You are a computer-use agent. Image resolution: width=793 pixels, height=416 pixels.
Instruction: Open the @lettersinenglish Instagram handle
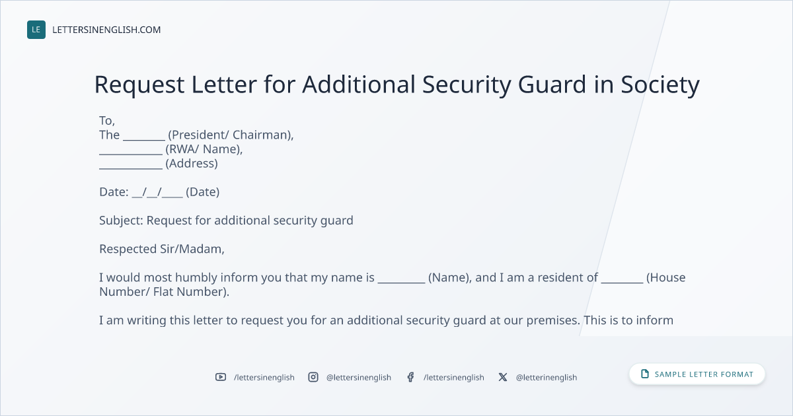click(359, 377)
